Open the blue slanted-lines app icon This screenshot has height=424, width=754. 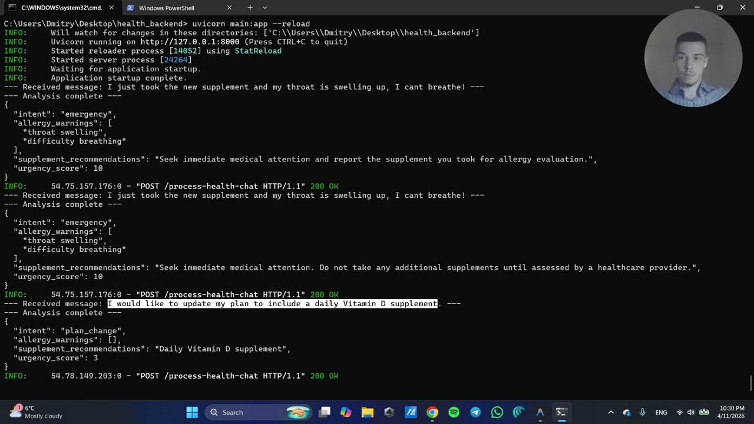(411, 412)
